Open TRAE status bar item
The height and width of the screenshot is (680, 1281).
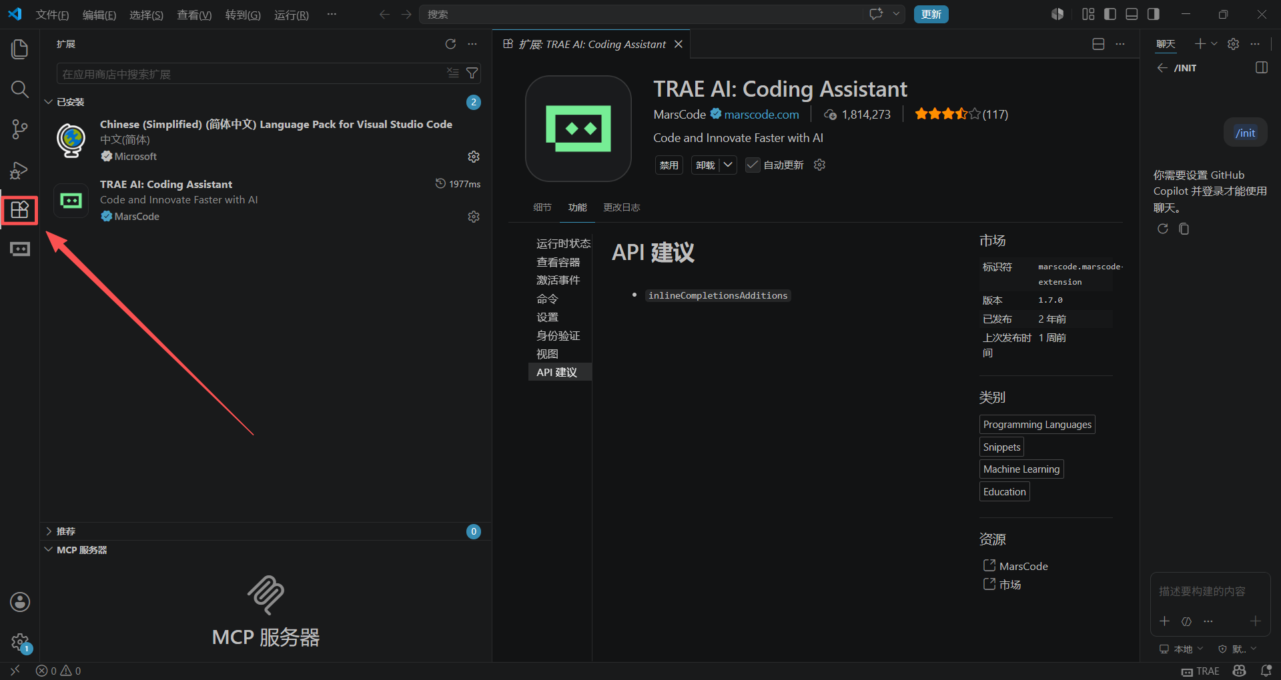1200,671
